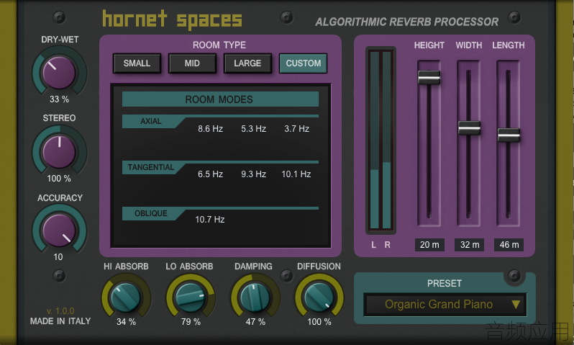The width and height of the screenshot is (574, 345).
Task: Click the STEREO knob
Action: tap(59, 152)
